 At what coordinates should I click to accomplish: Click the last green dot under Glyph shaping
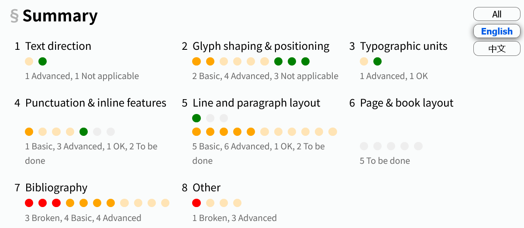[305, 62]
